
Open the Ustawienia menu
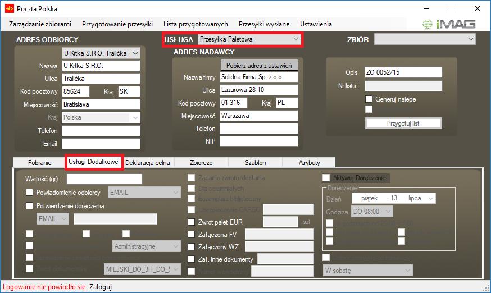click(x=316, y=24)
